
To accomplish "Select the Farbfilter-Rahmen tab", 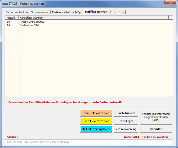I will (x=96, y=12).
